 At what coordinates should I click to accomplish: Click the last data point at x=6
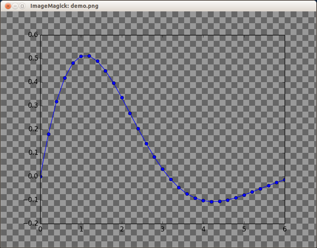pos(284,180)
